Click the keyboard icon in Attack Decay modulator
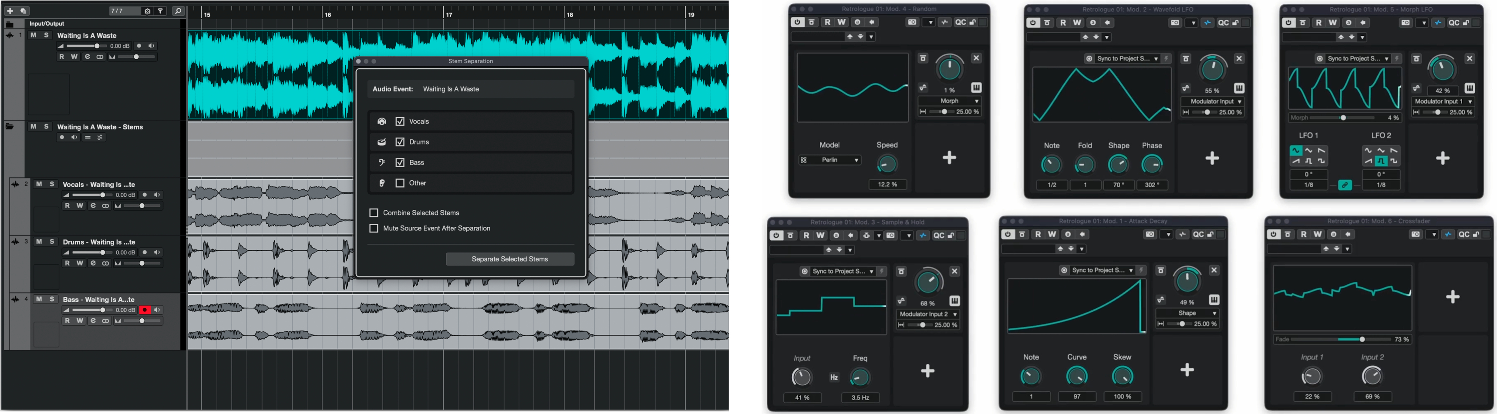 point(1214,300)
